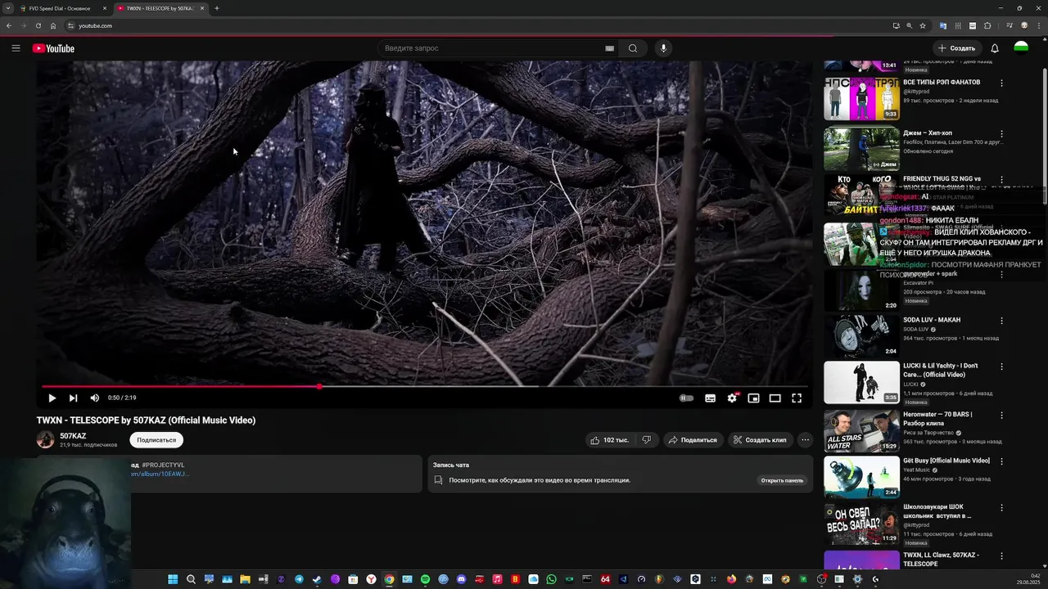Click the youtube.com address bar
Screen dimensions: 1048x589
click(475, 25)
